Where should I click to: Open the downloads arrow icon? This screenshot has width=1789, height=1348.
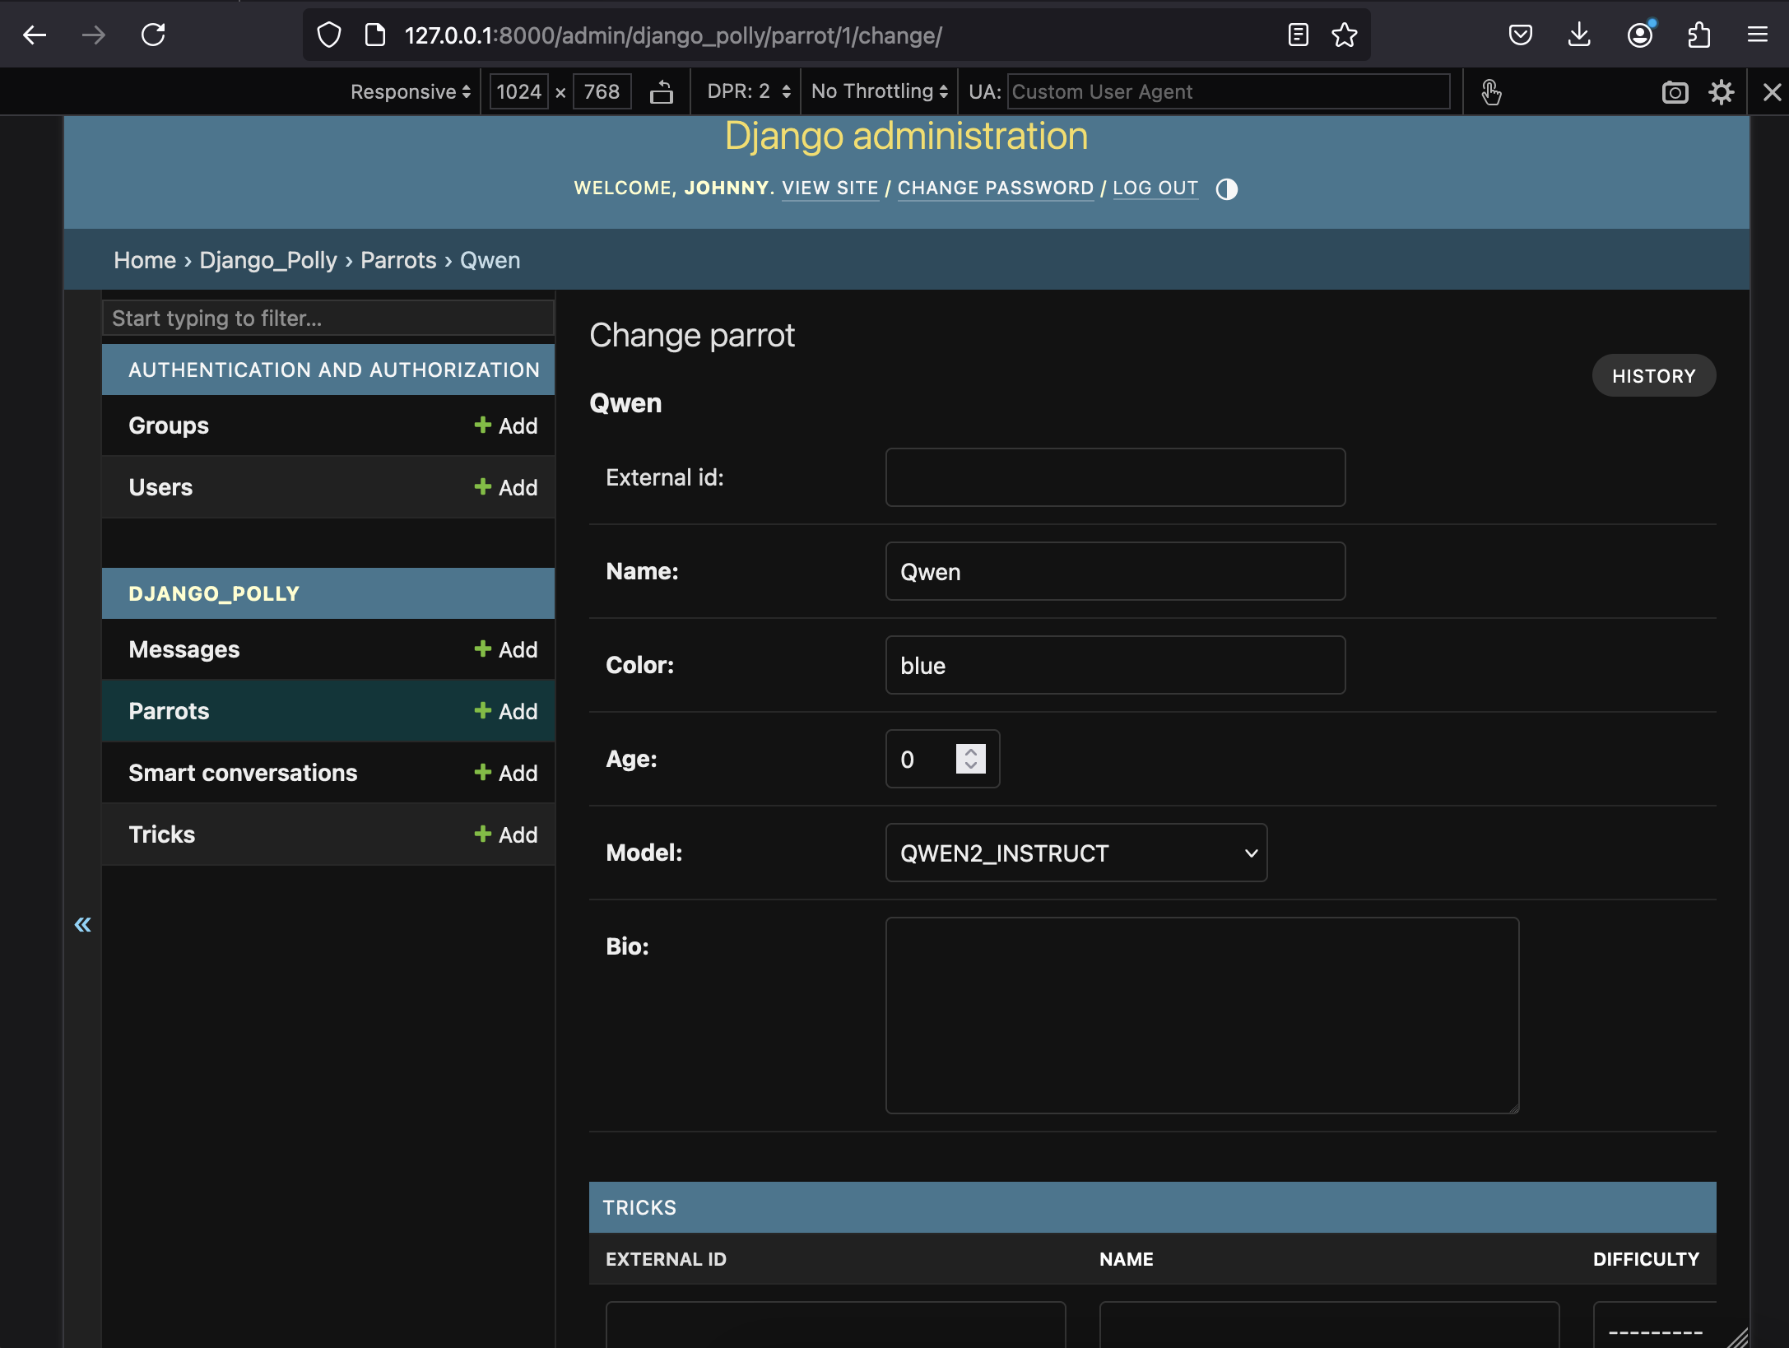click(x=1578, y=35)
